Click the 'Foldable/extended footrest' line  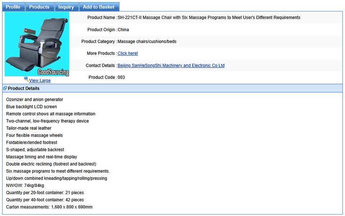point(32,142)
